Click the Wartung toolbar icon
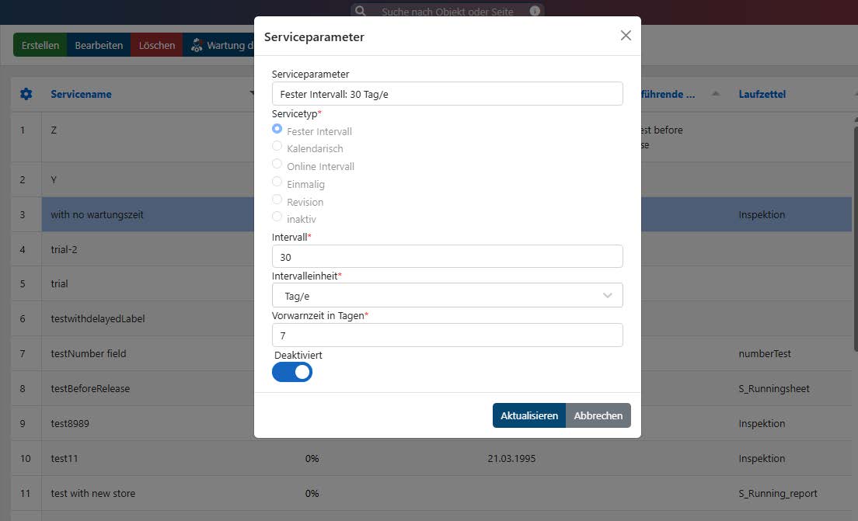This screenshot has height=521, width=858. pyautogui.click(x=197, y=45)
